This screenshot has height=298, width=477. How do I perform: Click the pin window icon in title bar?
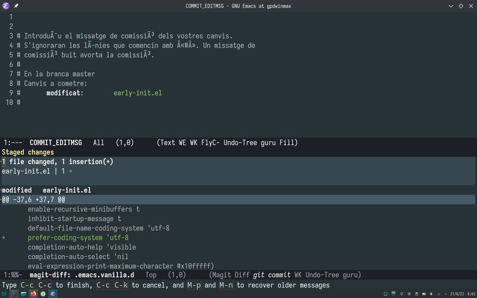16,6
